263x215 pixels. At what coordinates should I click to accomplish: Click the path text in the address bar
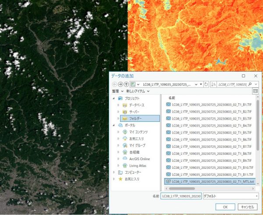167,84
